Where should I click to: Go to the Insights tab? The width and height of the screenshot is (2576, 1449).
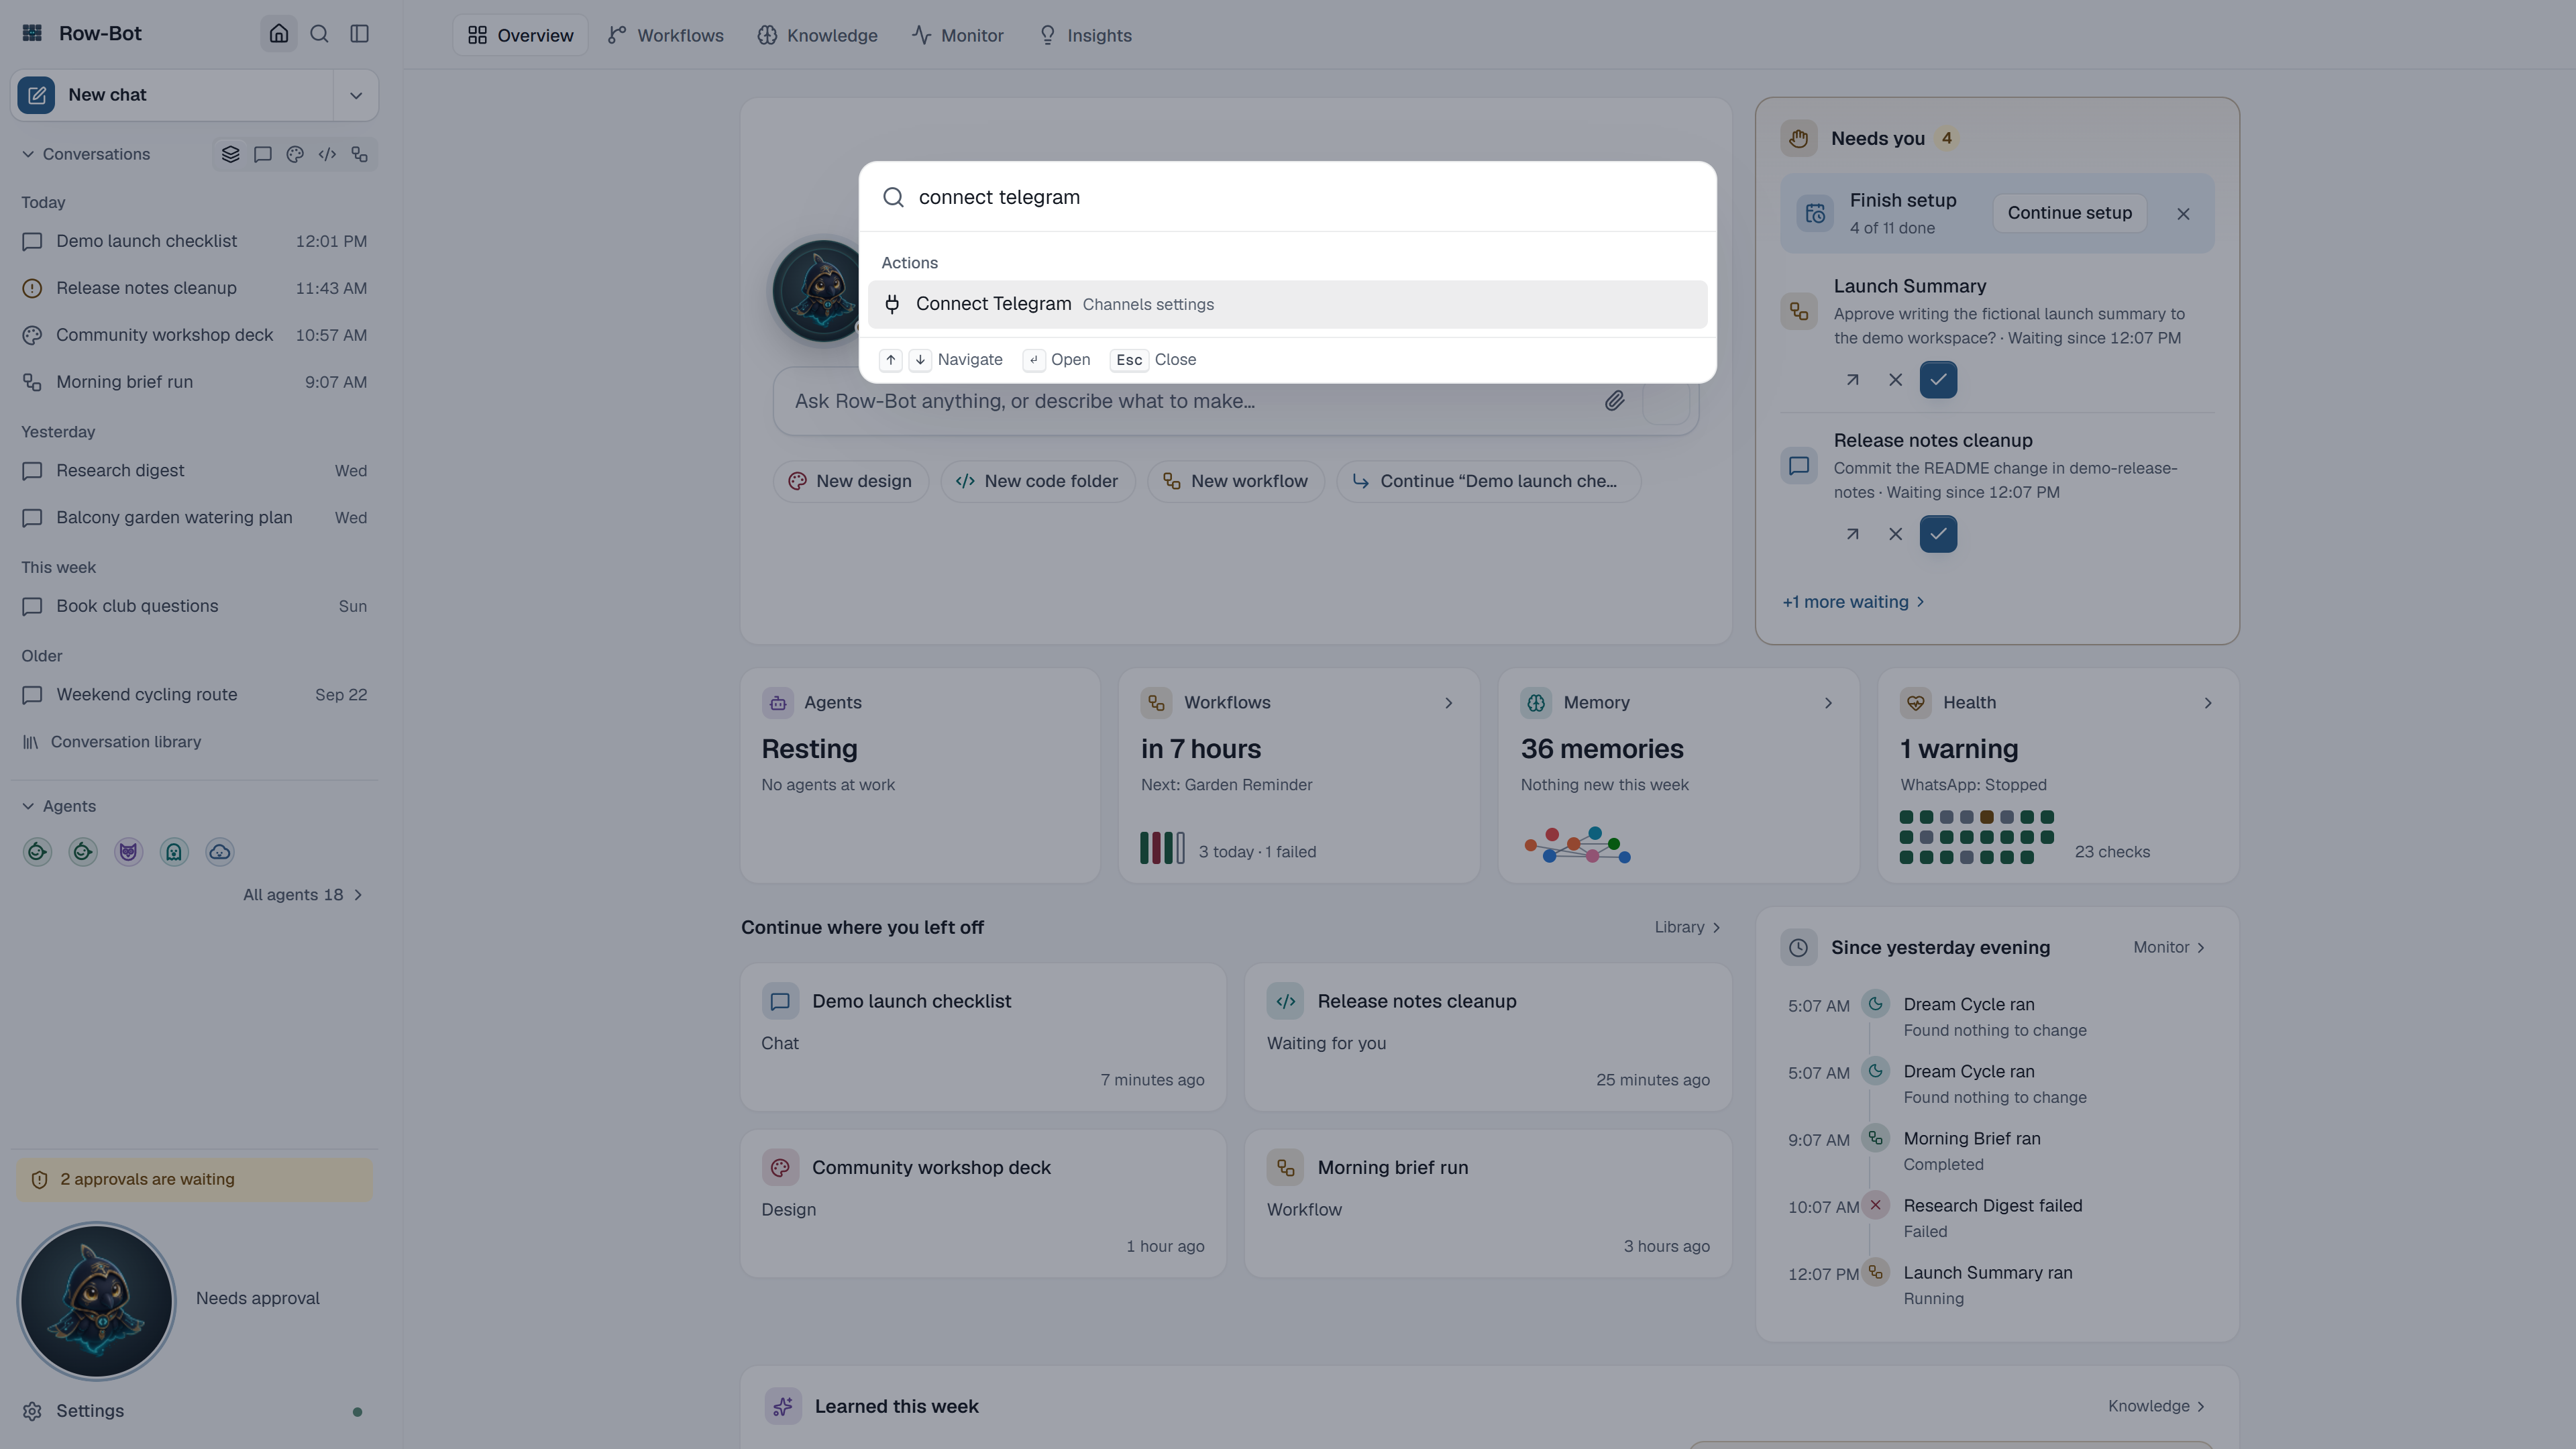[x=1086, y=35]
